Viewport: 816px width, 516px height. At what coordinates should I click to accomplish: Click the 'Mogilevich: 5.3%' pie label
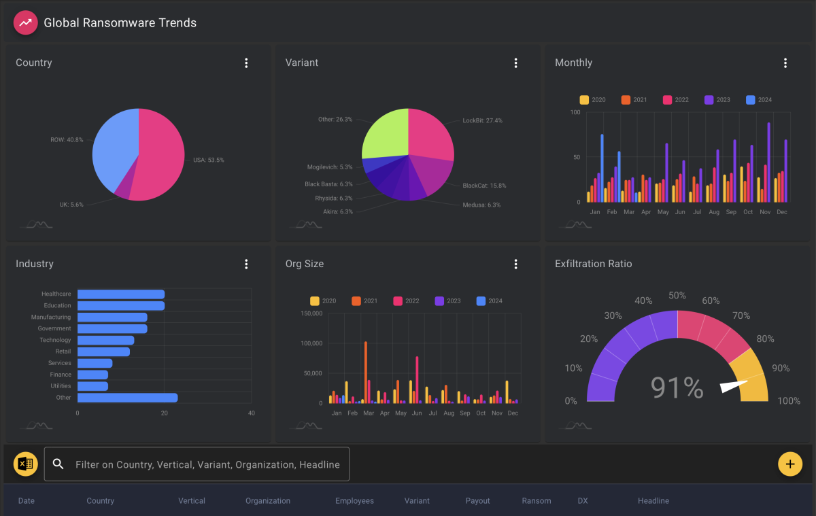tap(330, 167)
